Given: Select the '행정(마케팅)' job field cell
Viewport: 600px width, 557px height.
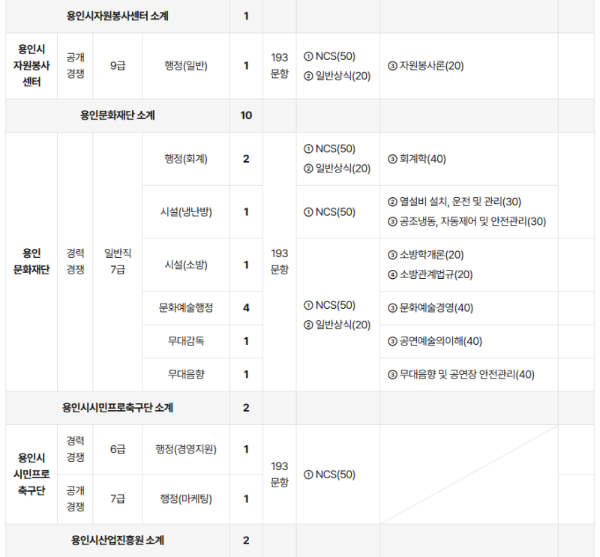Looking at the screenshot, I should click(186, 499).
